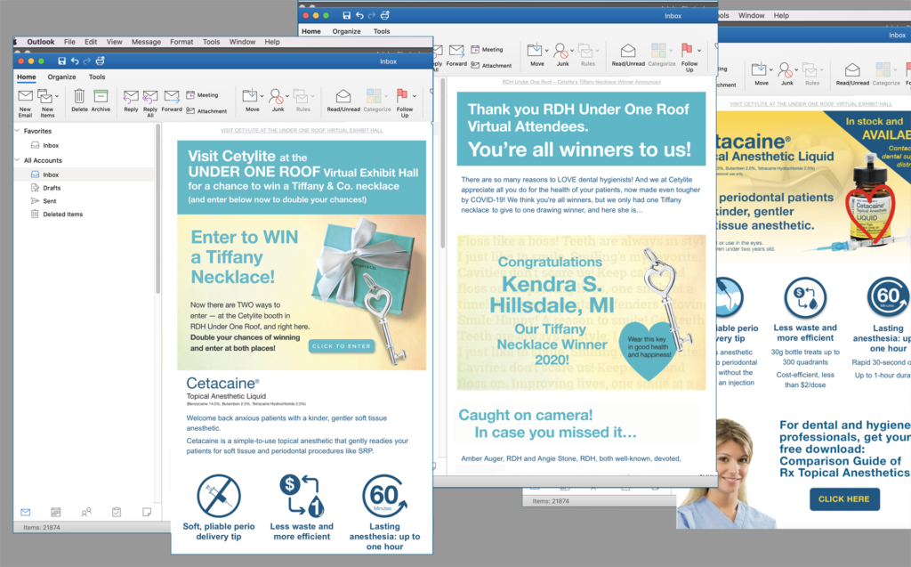The width and height of the screenshot is (911, 567).
Task: Click Forward in the front window ribbon
Action: click(172, 101)
